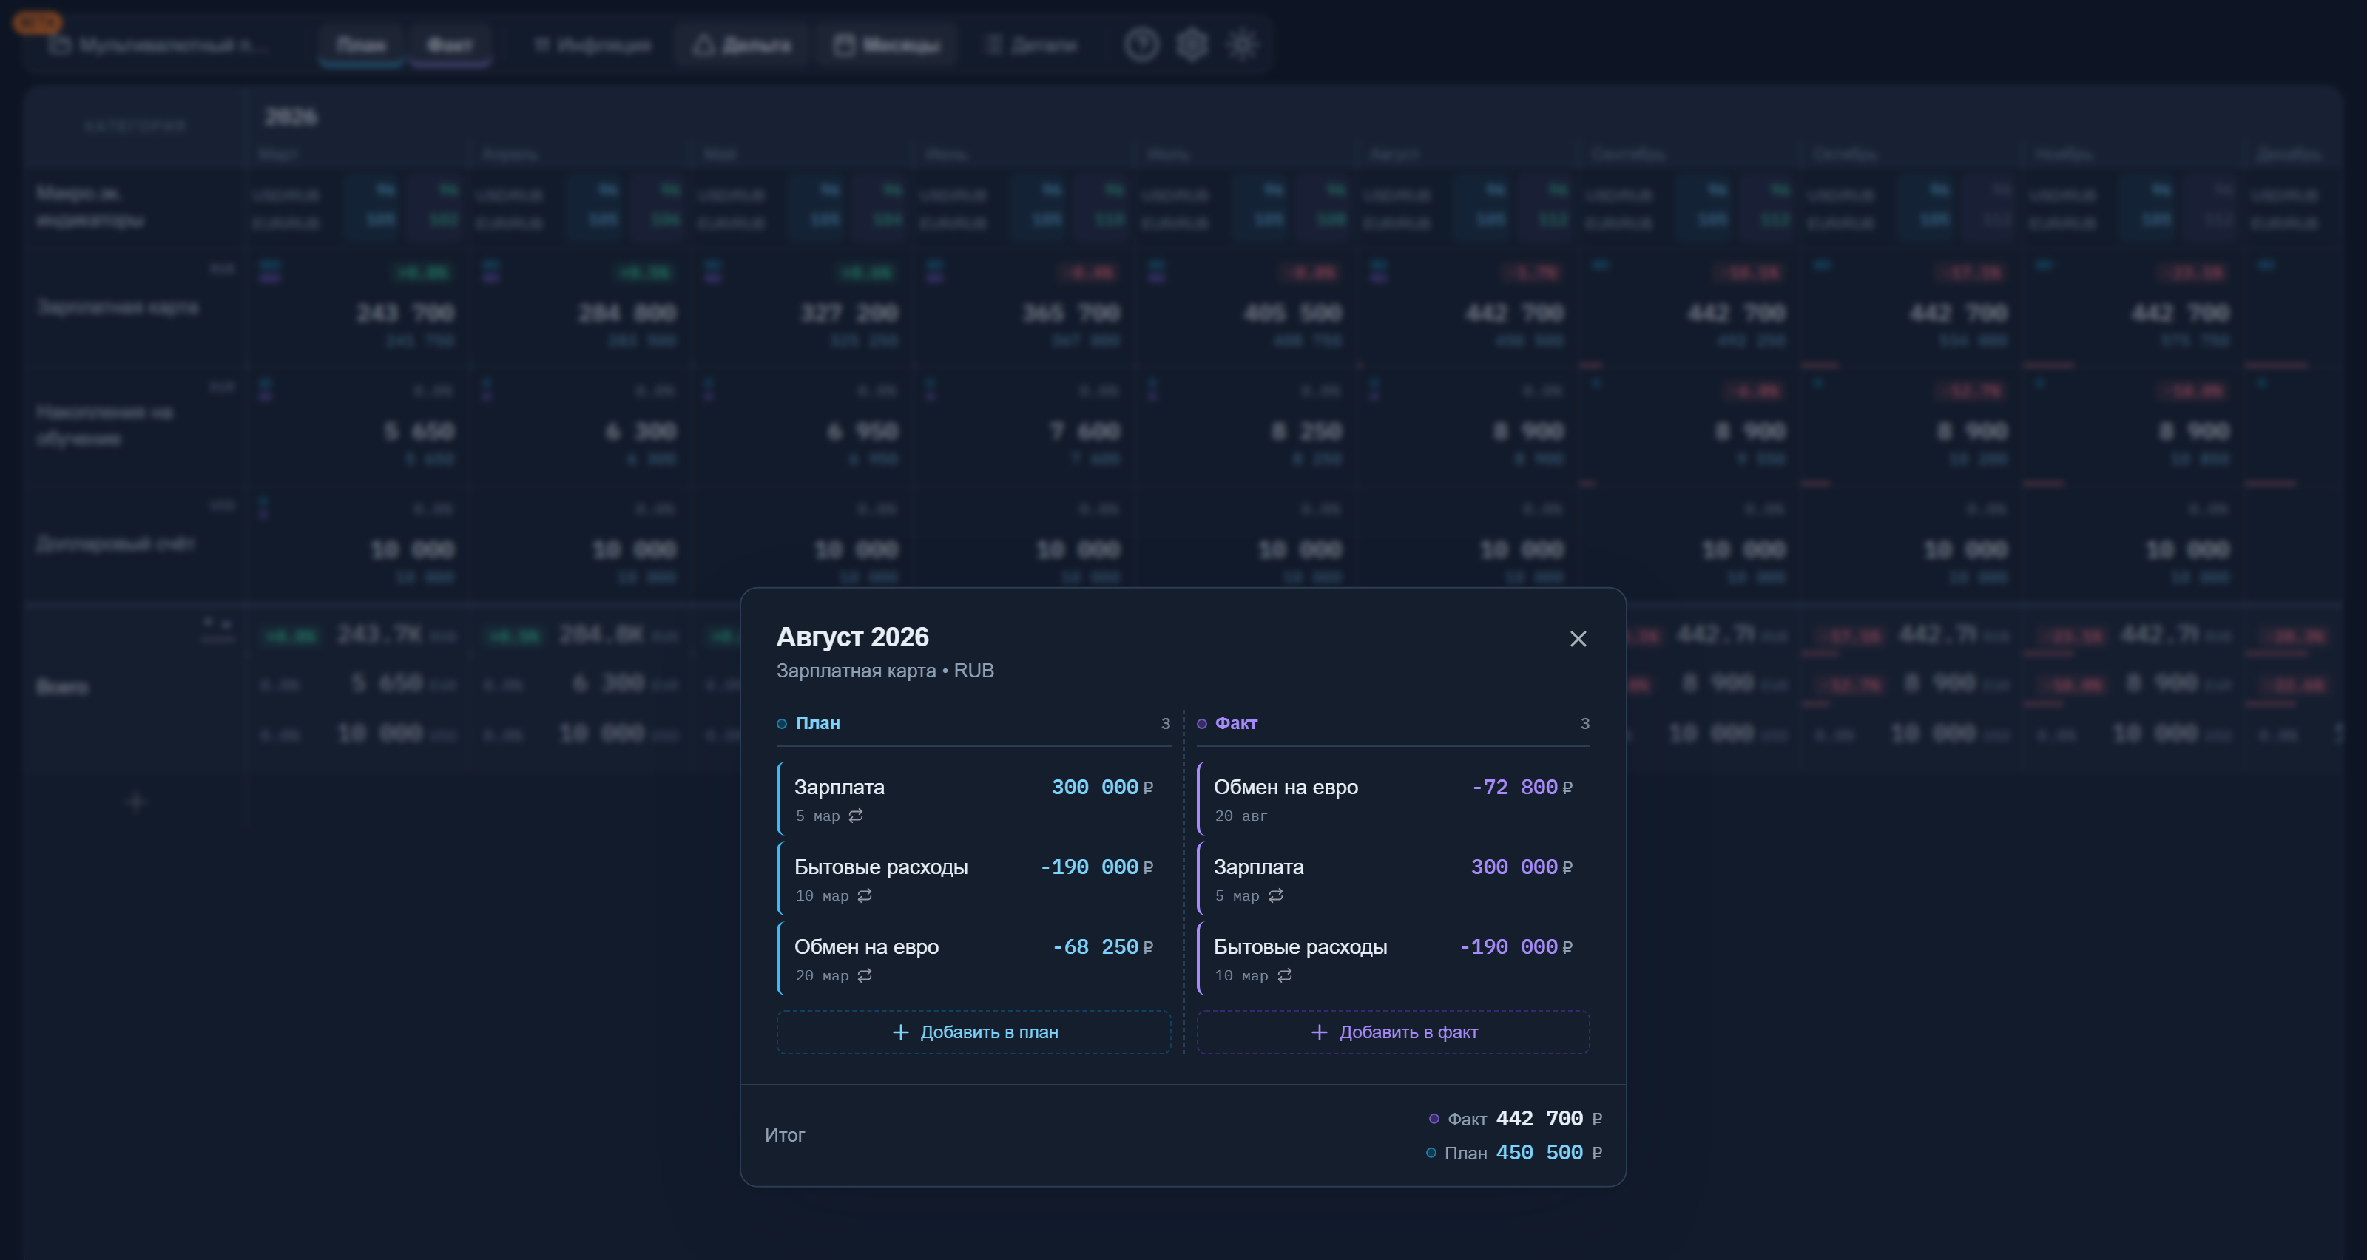
Task: Select planned Зарплата 300 000 entry
Action: click(x=974, y=799)
